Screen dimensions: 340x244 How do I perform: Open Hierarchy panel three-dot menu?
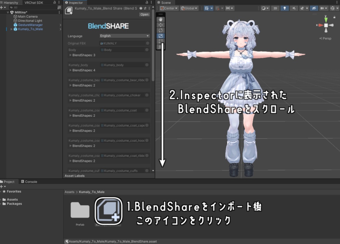[x=59, y=2]
